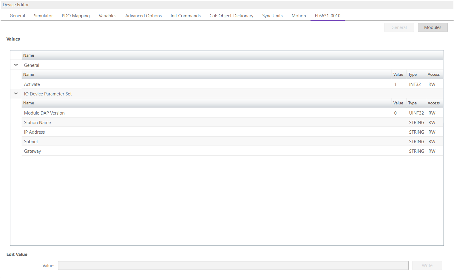This screenshot has width=454, height=278.
Task: Select the Module DAP Version row
Action: [x=44, y=113]
